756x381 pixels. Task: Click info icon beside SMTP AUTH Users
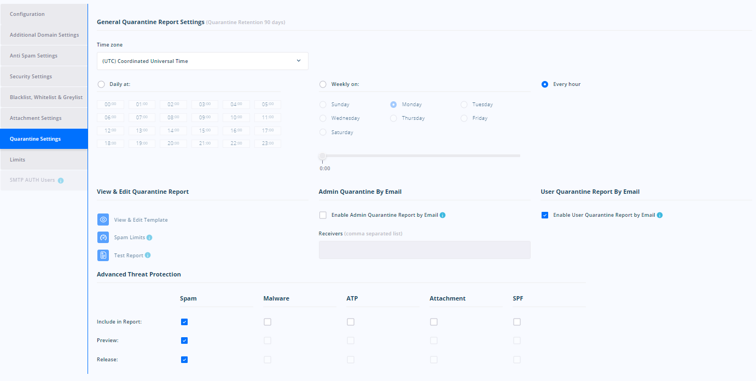click(x=61, y=180)
